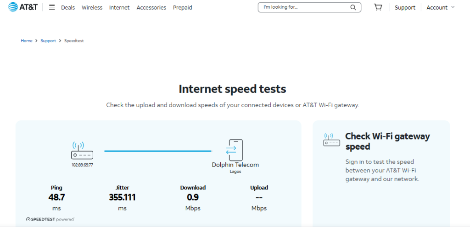470x227 pixels.
Task: Open the hamburger menu icon
Action: 52,7
